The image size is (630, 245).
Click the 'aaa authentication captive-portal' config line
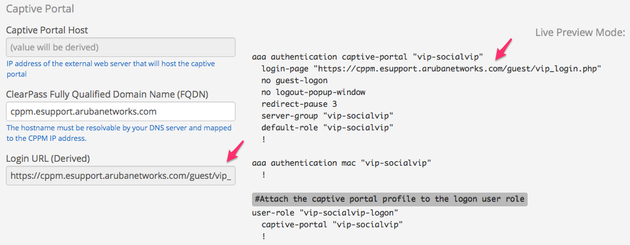tap(367, 57)
